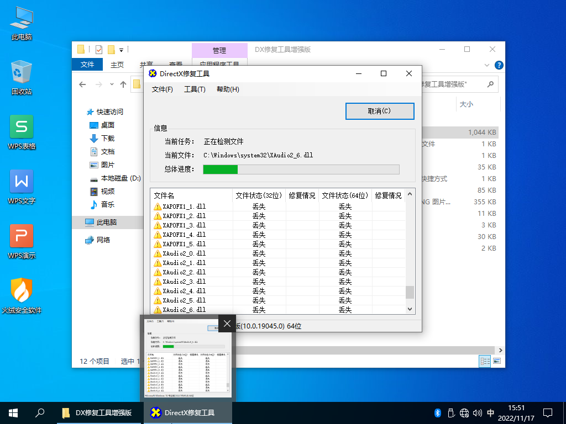Image resolution: width=566 pixels, height=424 pixels.
Task: Open 工具(T) menu in DirectX tool
Action: click(195, 89)
